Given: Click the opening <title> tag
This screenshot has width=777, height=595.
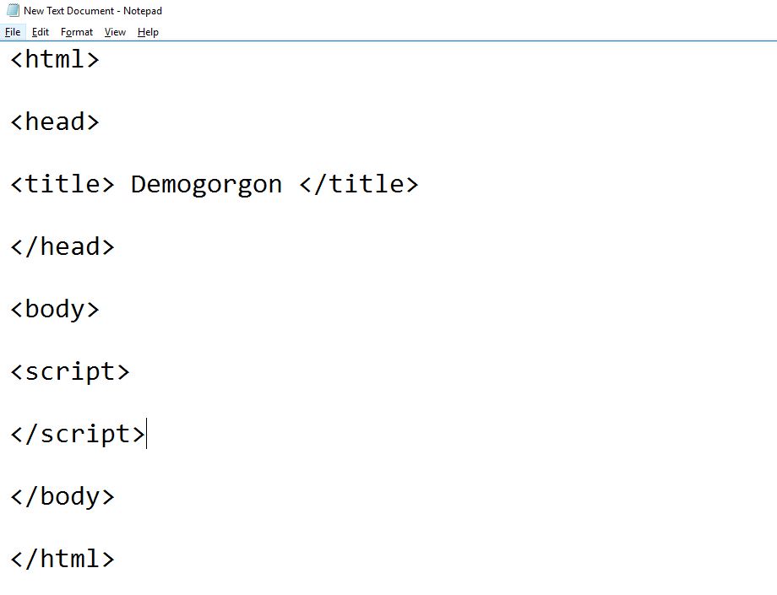Looking at the screenshot, I should [62, 184].
